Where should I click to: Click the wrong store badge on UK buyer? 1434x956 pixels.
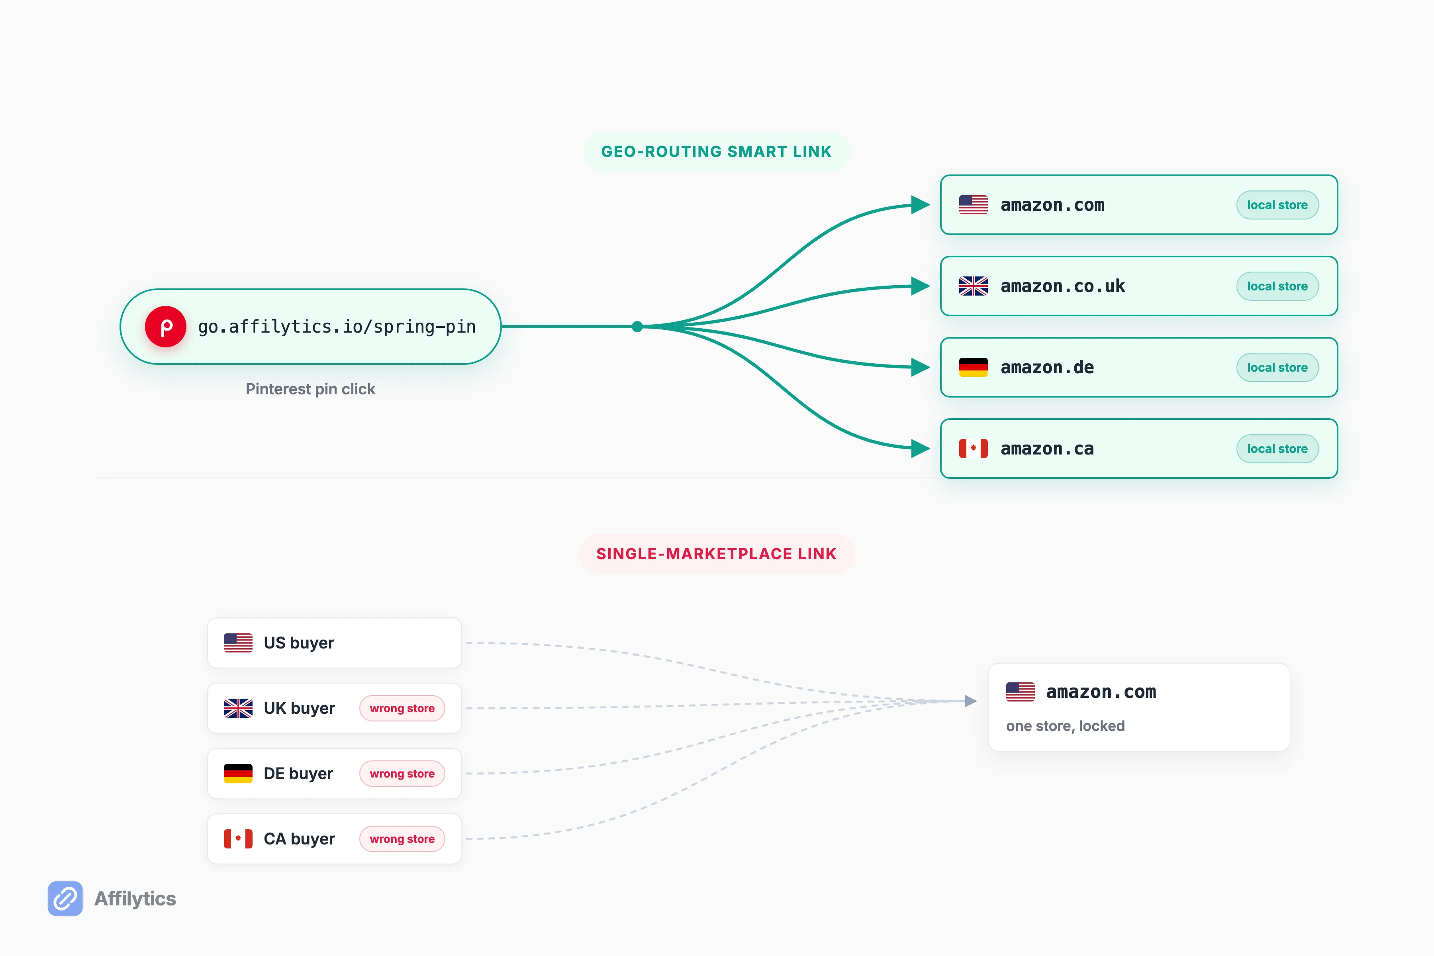click(402, 709)
